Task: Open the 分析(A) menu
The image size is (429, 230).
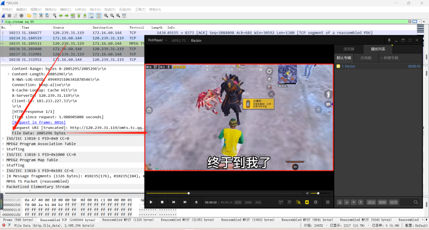Action: [80, 9]
